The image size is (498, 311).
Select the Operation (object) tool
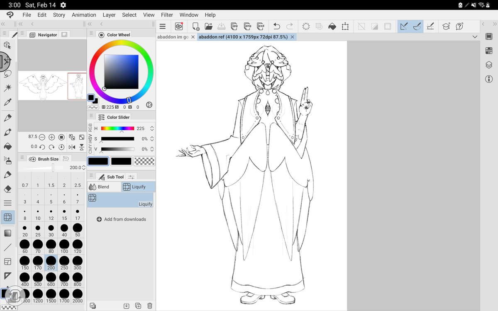point(7,45)
